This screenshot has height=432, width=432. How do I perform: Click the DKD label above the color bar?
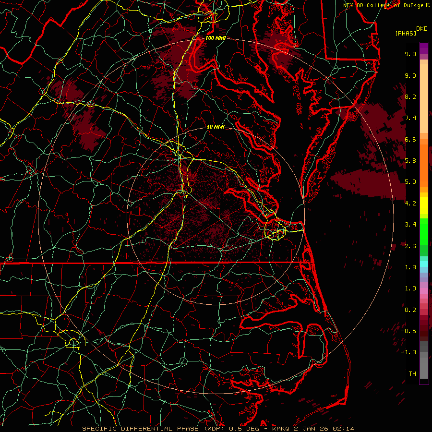pos(421,29)
